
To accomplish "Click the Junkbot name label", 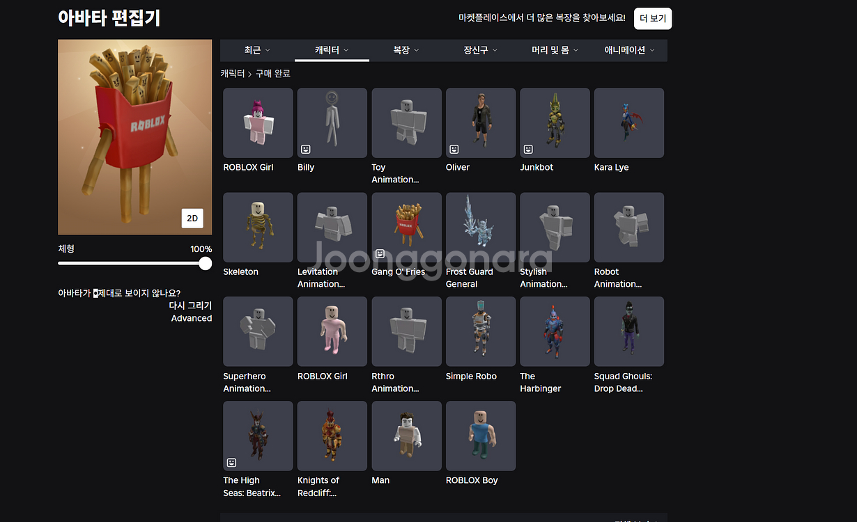I will tap(536, 168).
